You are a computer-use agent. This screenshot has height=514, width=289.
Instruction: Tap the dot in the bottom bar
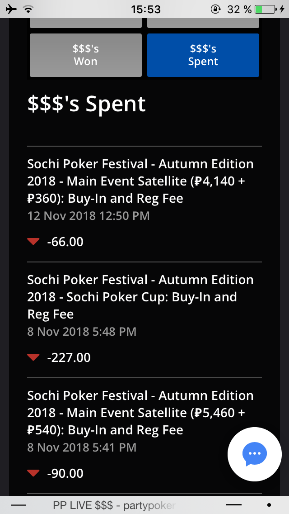[269, 505]
